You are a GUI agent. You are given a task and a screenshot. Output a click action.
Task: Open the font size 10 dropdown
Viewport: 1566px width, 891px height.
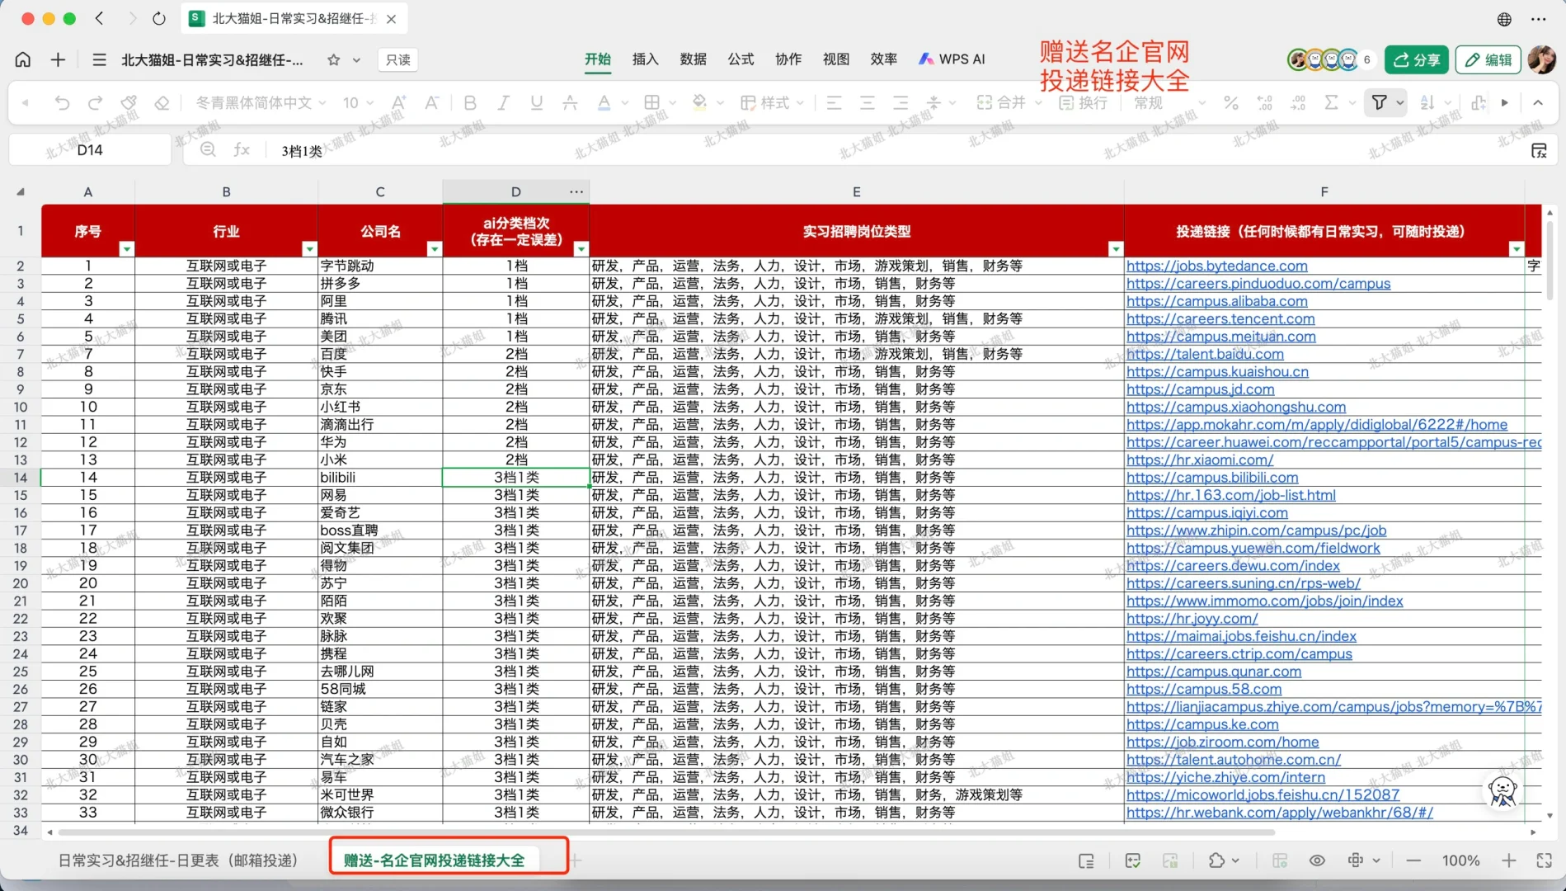coord(358,102)
